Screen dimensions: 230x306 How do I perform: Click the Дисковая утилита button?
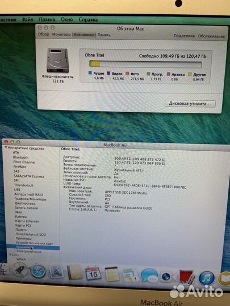[190, 104]
